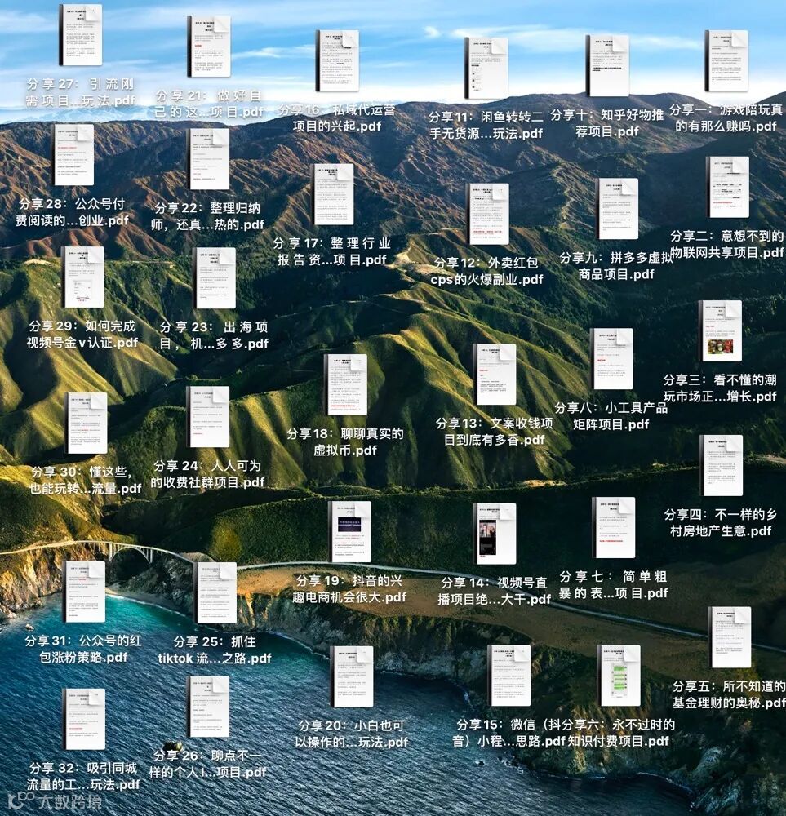Click the file name 分享25：抓住tiktok流…之路.pdf
786x816 pixels.
click(x=215, y=650)
